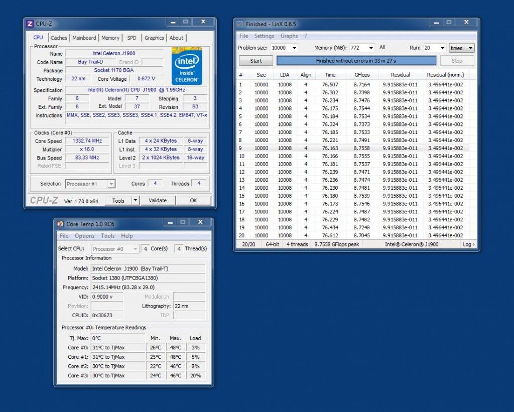Click the Tools button in CPU-Z
Image resolution: width=514 pixels, height=412 pixels.
click(118, 201)
